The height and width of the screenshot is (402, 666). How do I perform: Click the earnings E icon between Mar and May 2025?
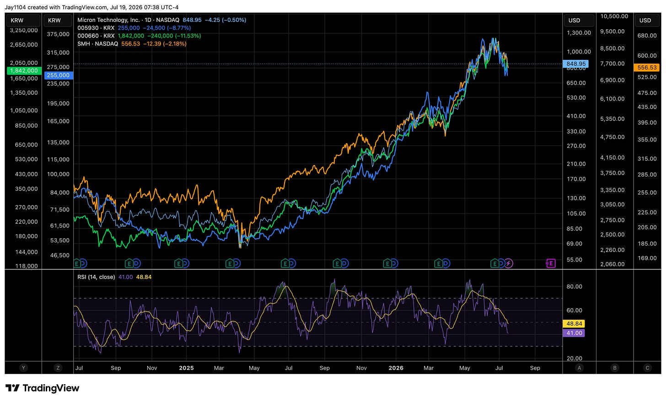point(230,263)
